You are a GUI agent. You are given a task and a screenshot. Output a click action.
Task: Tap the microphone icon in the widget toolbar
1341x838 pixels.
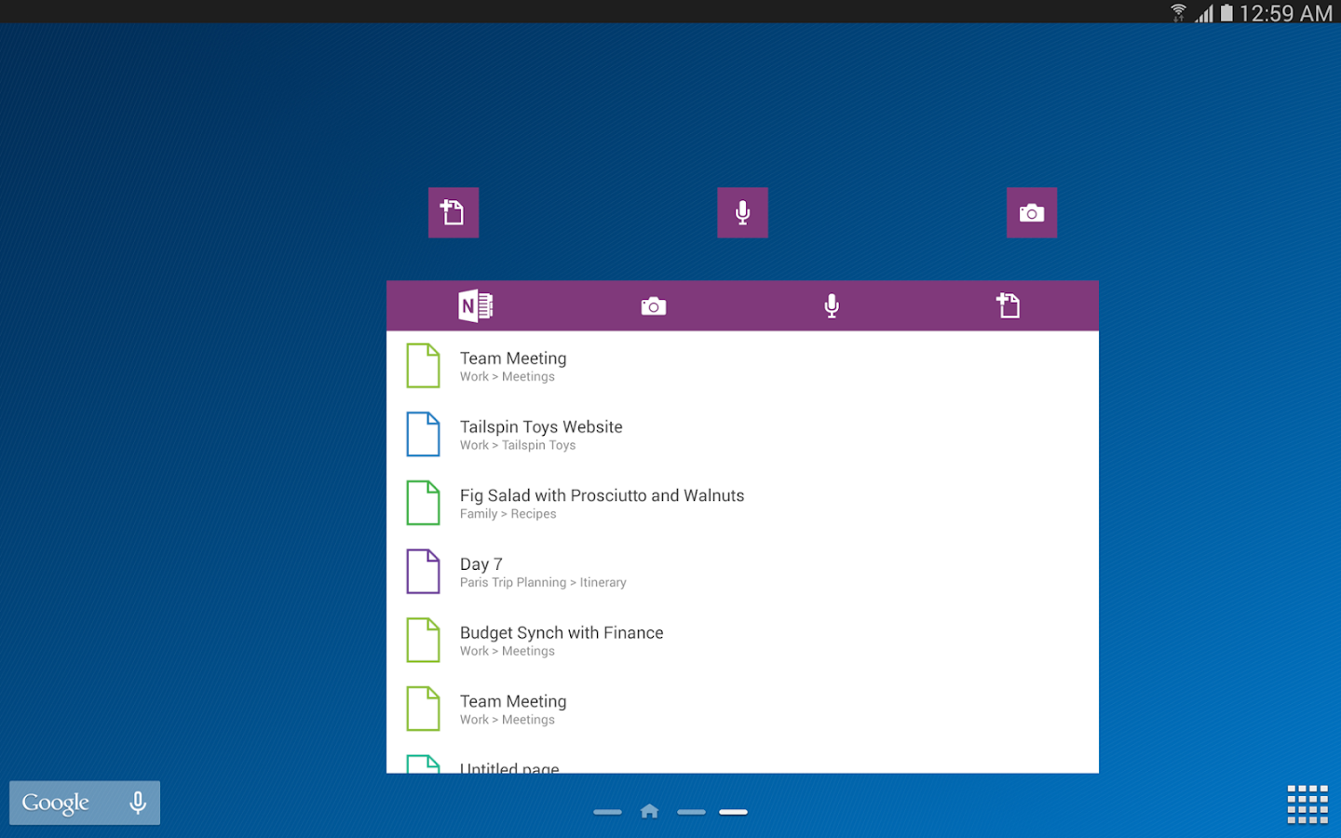(831, 305)
